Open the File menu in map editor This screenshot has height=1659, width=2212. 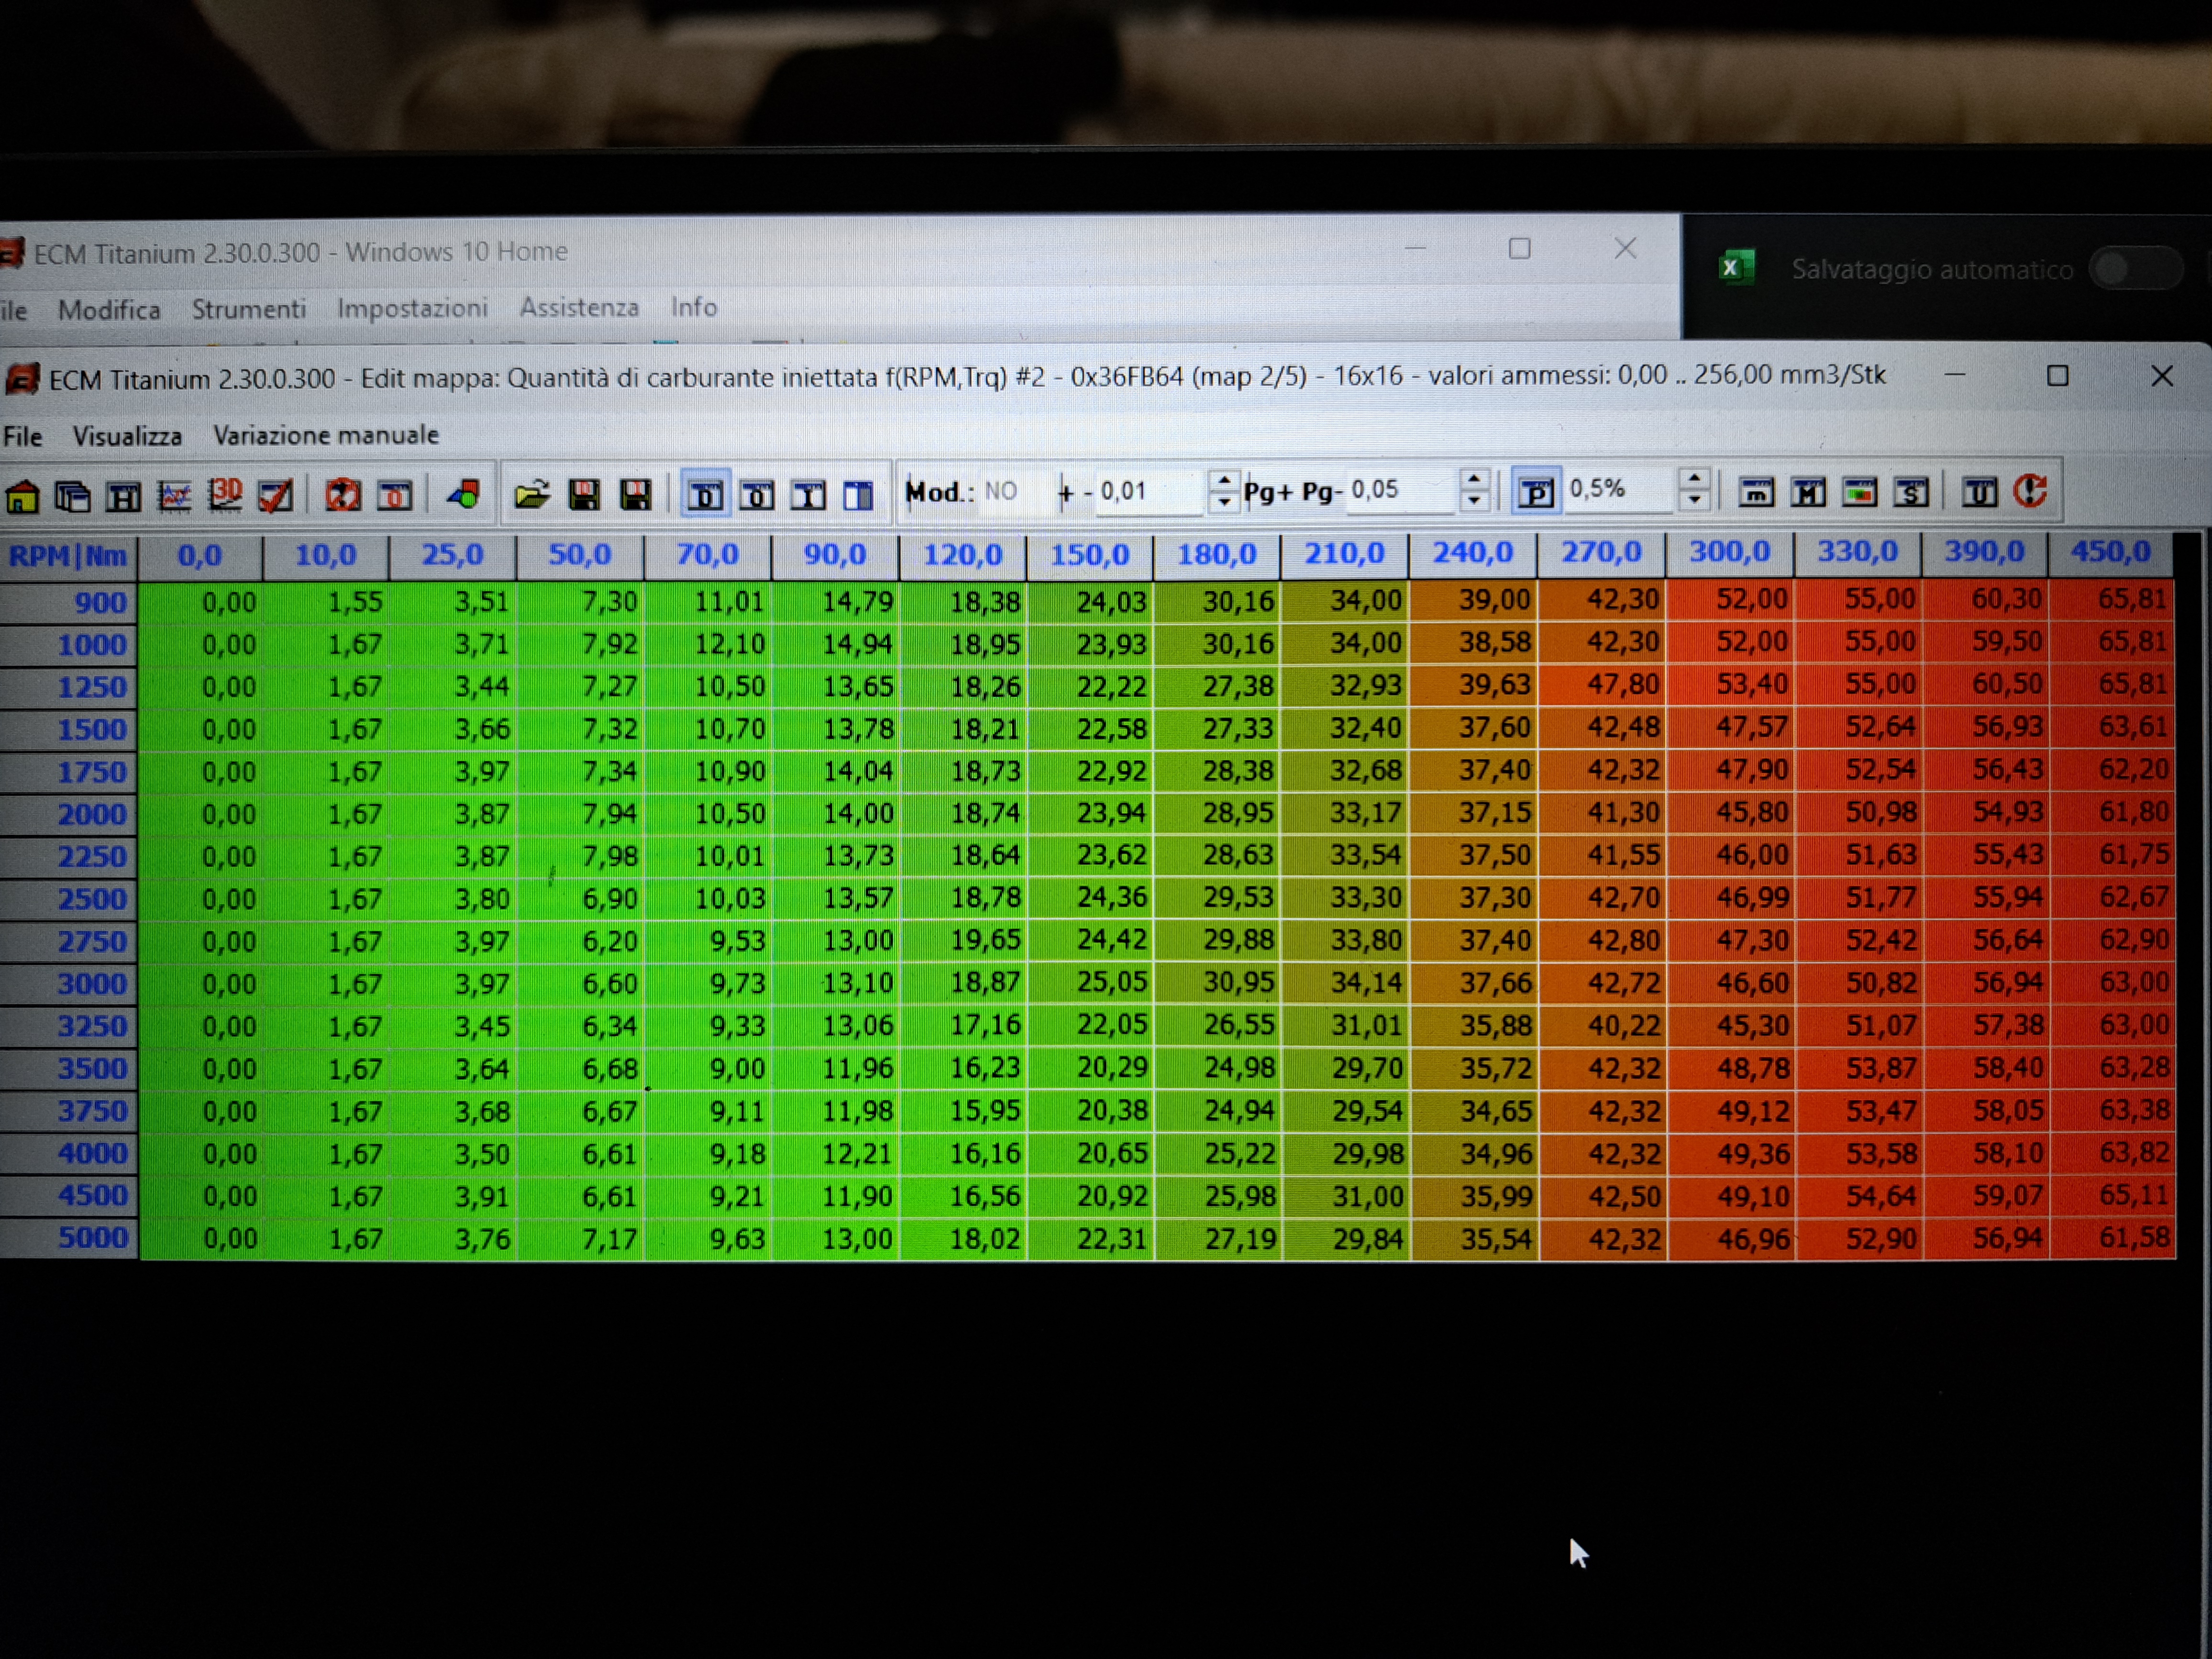click(22, 437)
